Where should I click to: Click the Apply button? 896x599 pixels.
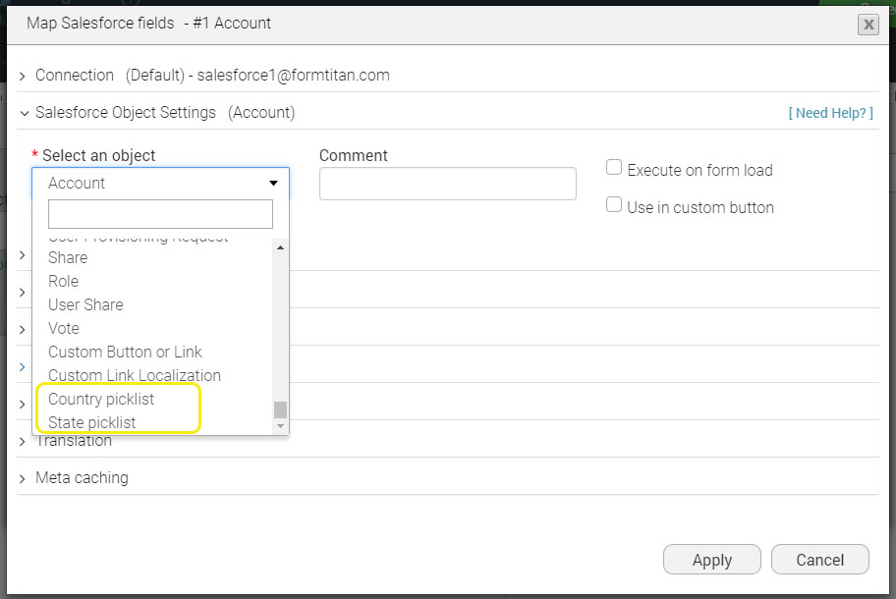[x=712, y=560]
